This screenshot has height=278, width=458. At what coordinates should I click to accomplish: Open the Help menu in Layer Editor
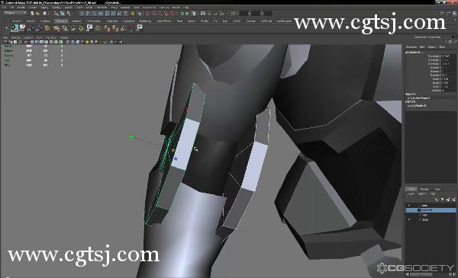(433, 193)
